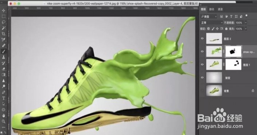The image size is (257, 135).
Task: Hide the 图层 2 layer
Action: click(202, 39)
